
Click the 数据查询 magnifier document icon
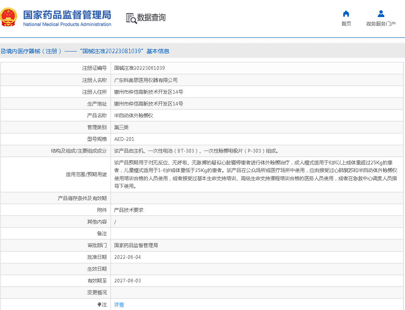(131, 18)
